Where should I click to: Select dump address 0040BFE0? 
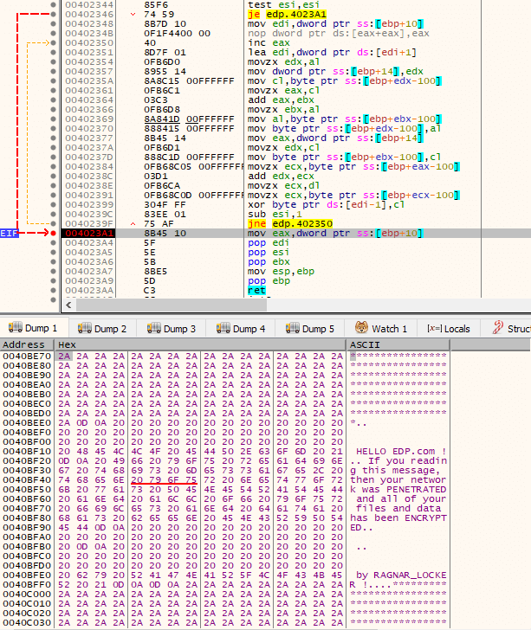[27, 575]
